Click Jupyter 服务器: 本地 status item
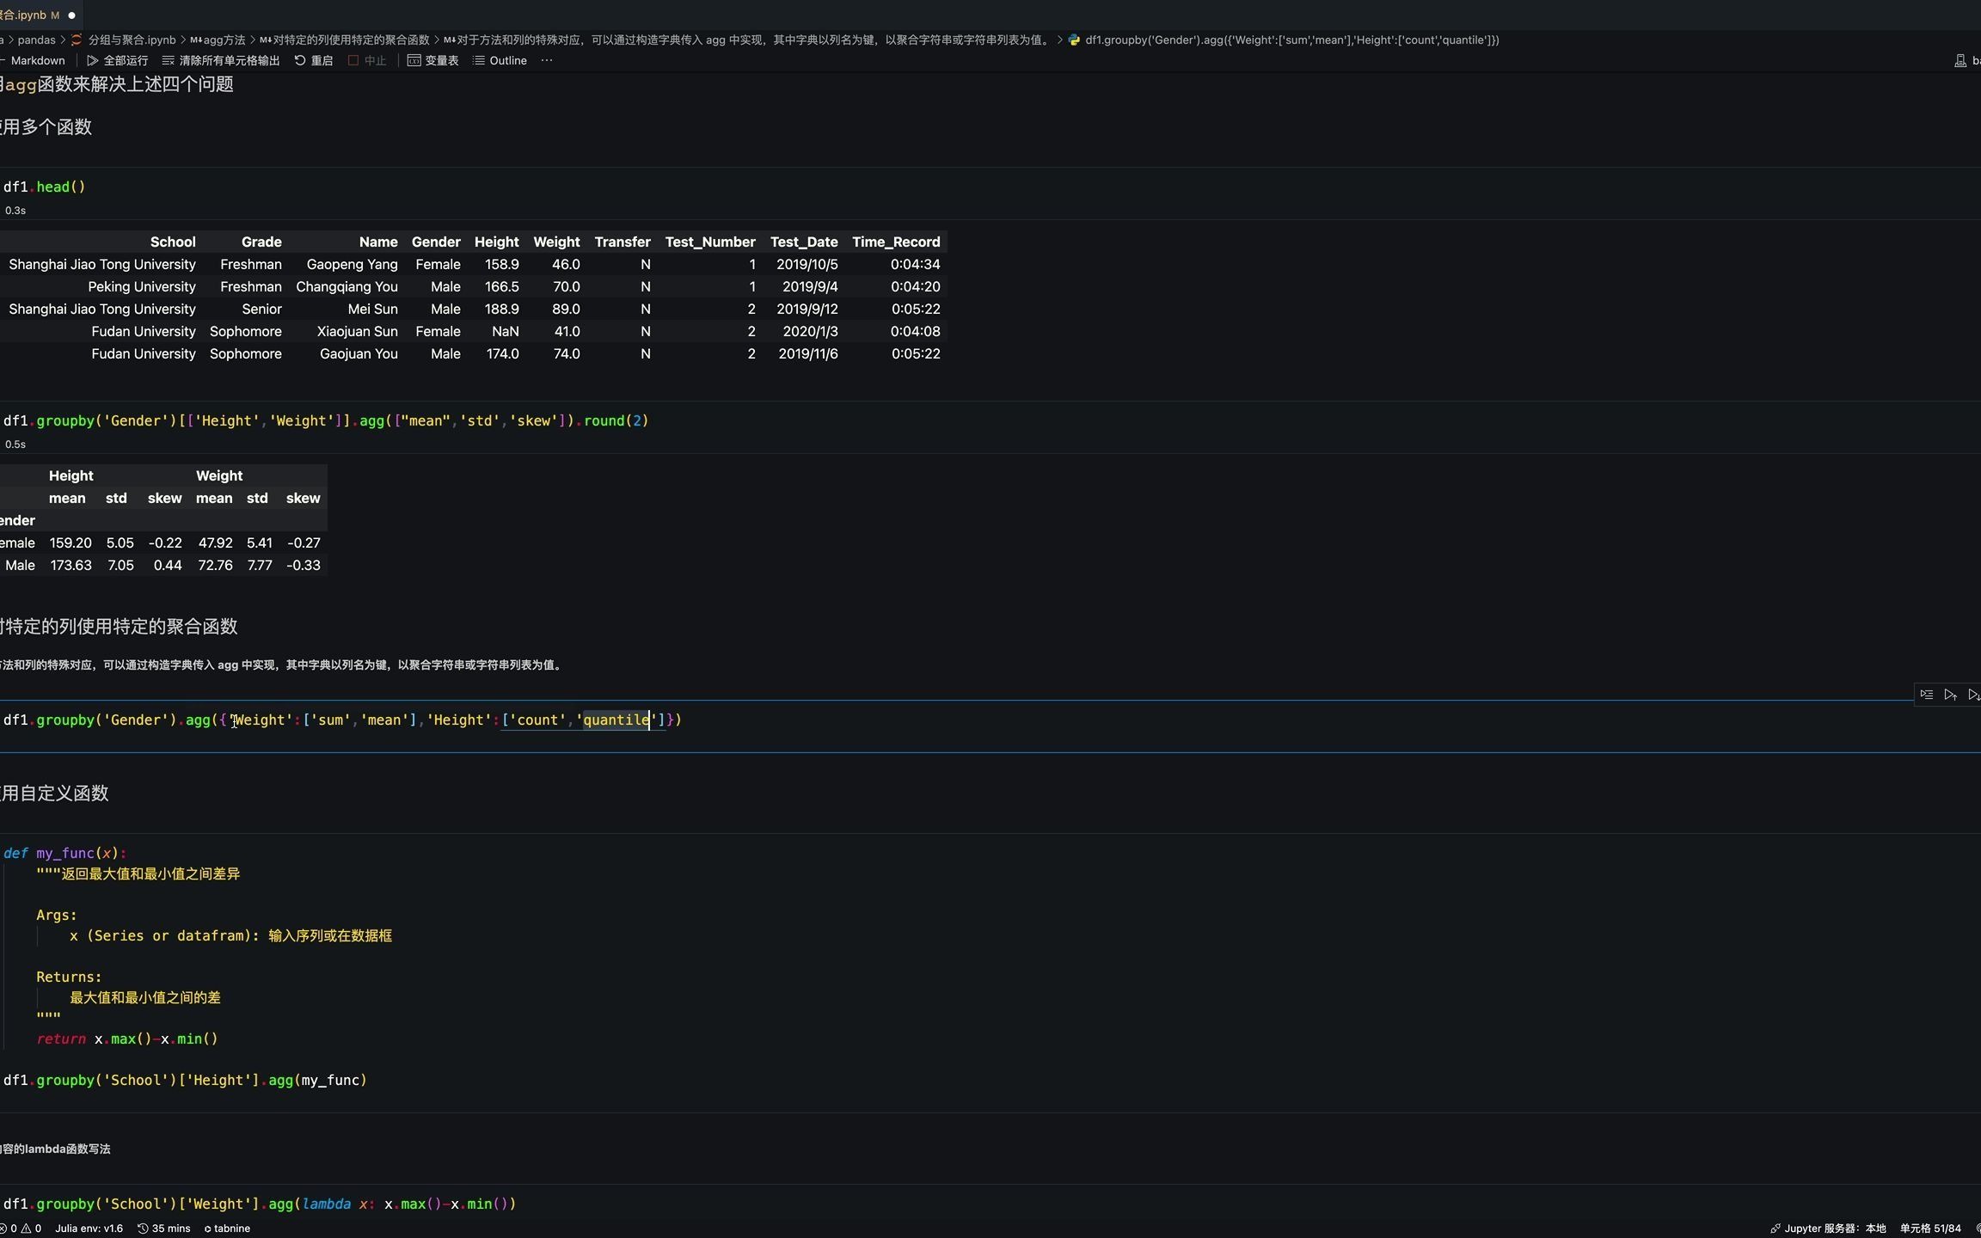 [1828, 1229]
